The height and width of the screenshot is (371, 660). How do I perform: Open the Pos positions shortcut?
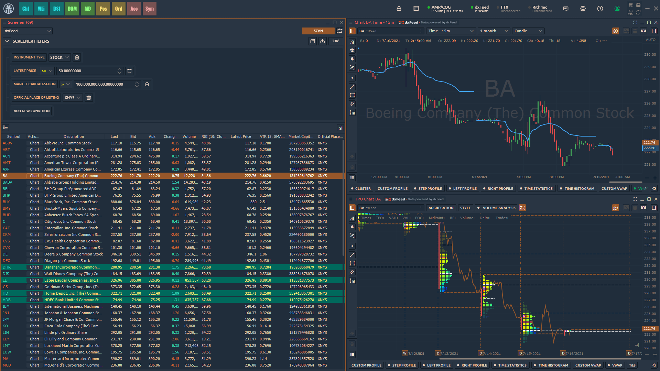point(103,9)
